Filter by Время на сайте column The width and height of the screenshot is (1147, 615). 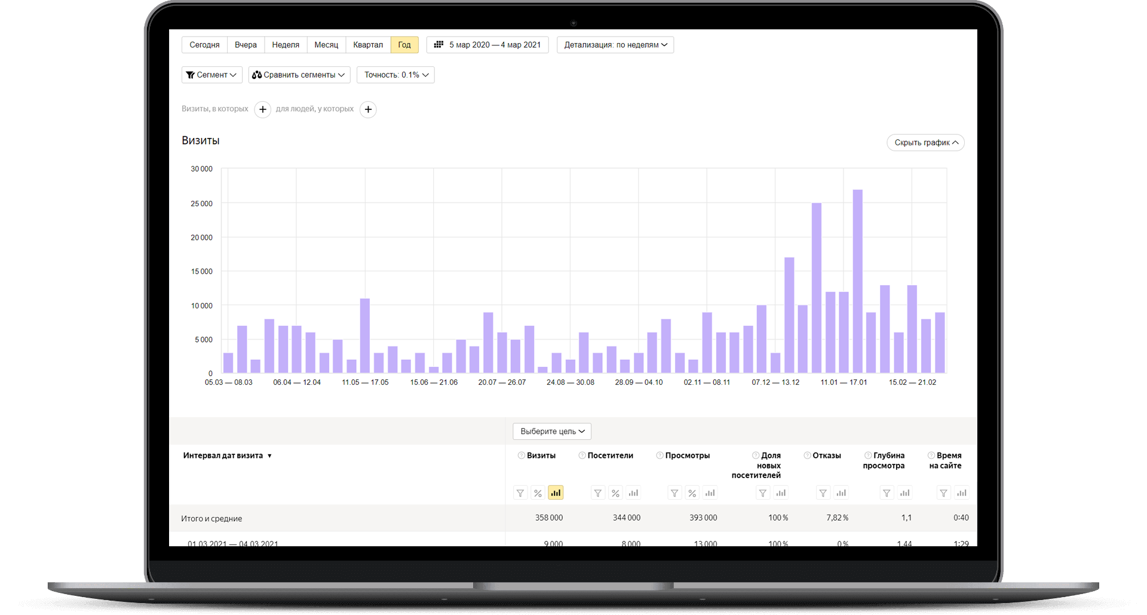click(944, 493)
